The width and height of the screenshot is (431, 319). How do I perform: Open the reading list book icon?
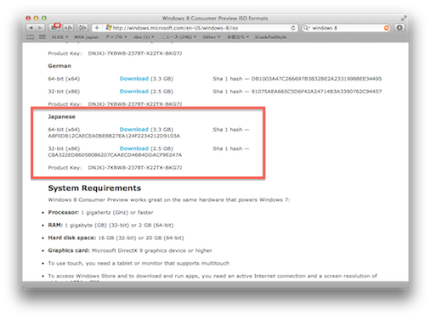tap(31, 37)
